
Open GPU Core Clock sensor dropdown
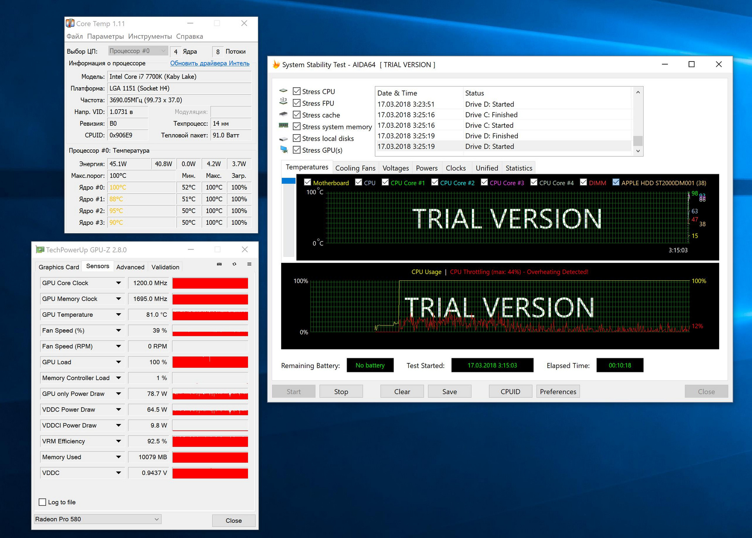click(x=118, y=283)
